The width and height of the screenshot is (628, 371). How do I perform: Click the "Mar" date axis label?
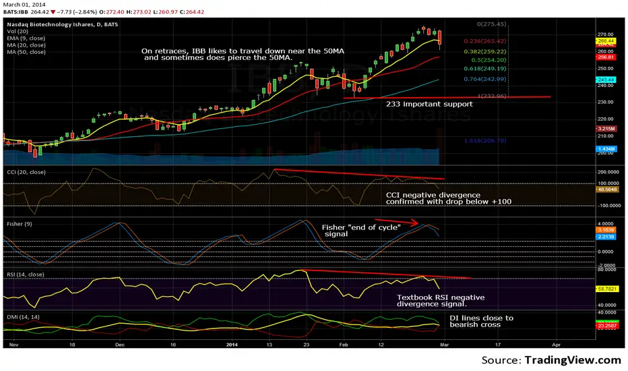pos(445,345)
